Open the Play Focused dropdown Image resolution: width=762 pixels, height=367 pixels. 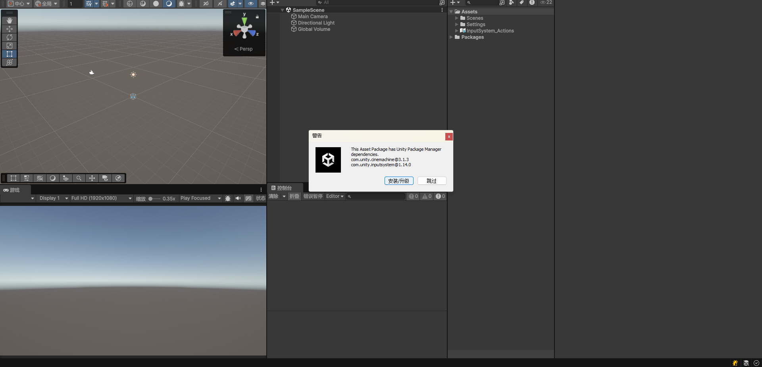tap(200, 198)
